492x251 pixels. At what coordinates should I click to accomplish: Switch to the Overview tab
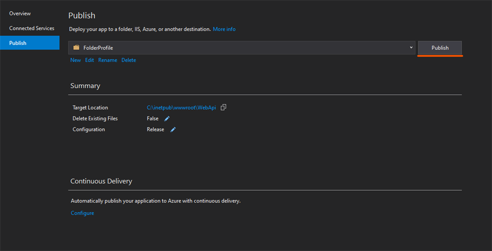tap(20, 13)
